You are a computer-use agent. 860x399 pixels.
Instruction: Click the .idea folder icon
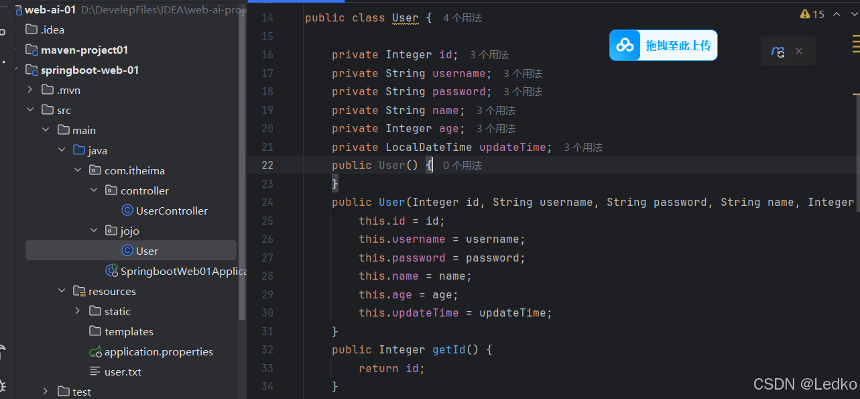32,30
